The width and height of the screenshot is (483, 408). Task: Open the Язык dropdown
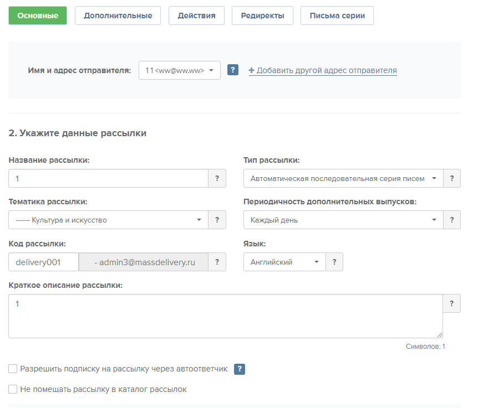(284, 261)
